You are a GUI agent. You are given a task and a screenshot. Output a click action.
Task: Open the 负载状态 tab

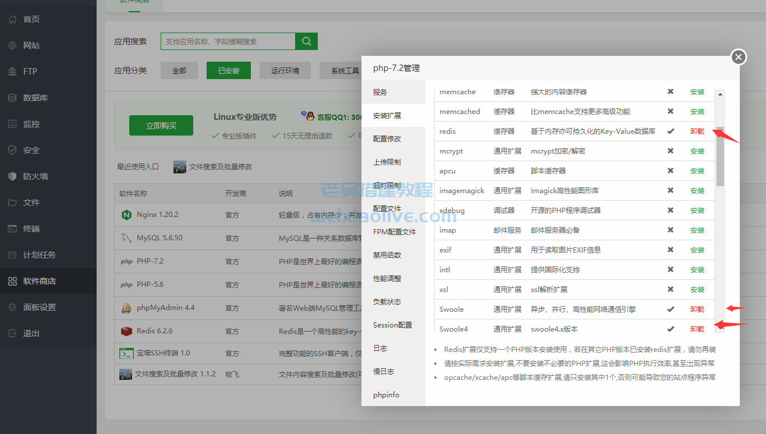[x=393, y=301]
